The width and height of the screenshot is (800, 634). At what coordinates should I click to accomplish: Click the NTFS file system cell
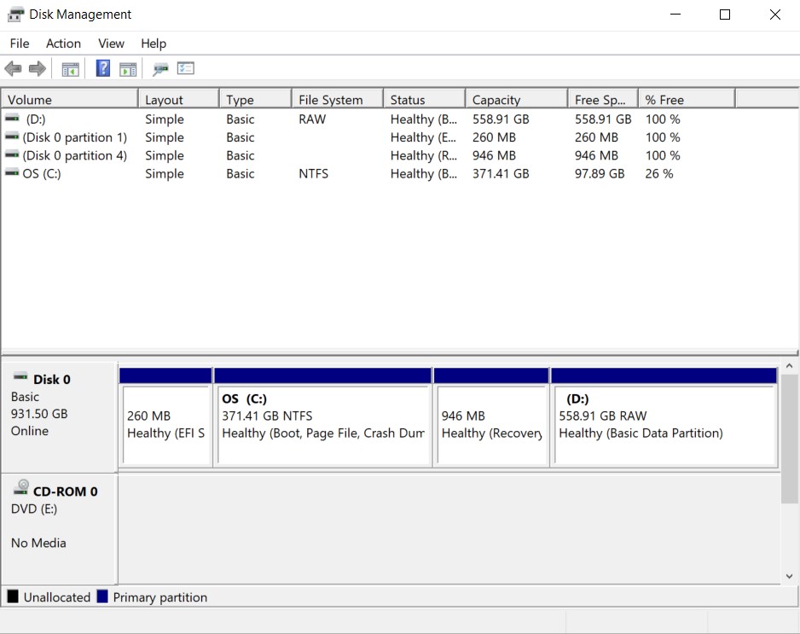pyautogui.click(x=313, y=173)
